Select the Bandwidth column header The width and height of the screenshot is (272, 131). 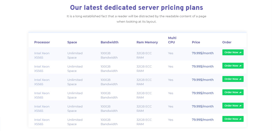(x=109, y=42)
